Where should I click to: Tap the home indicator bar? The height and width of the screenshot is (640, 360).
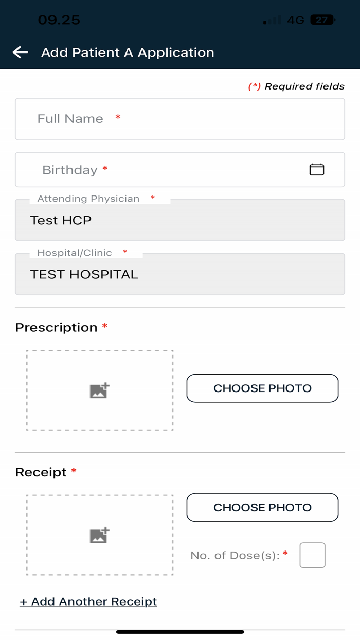[x=180, y=632]
